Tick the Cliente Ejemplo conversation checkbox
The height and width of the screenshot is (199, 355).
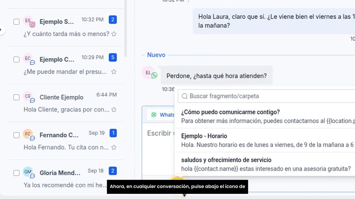click(x=16, y=97)
